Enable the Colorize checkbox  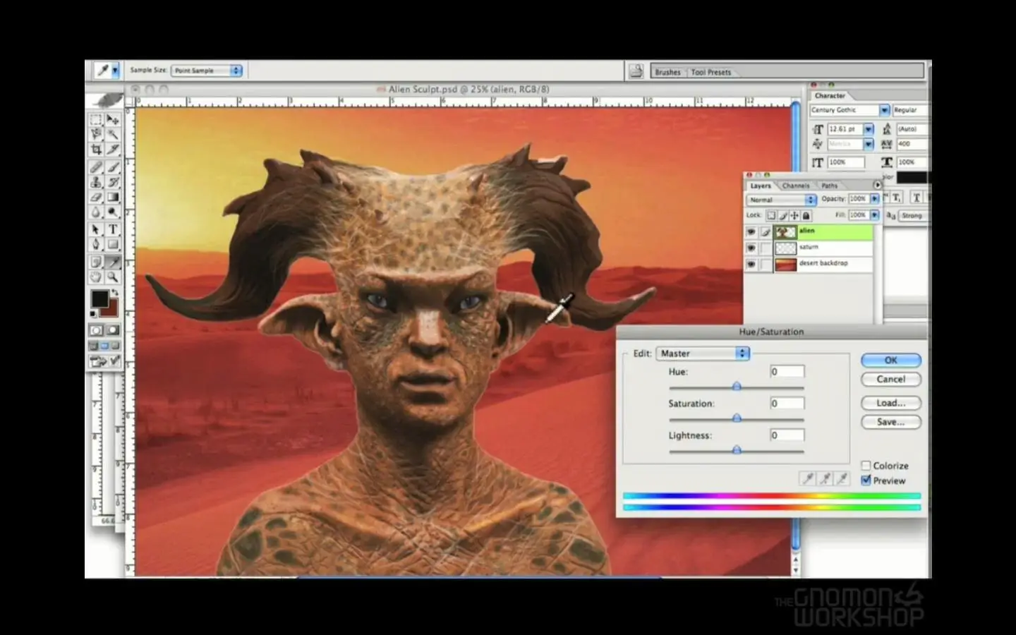click(x=866, y=466)
